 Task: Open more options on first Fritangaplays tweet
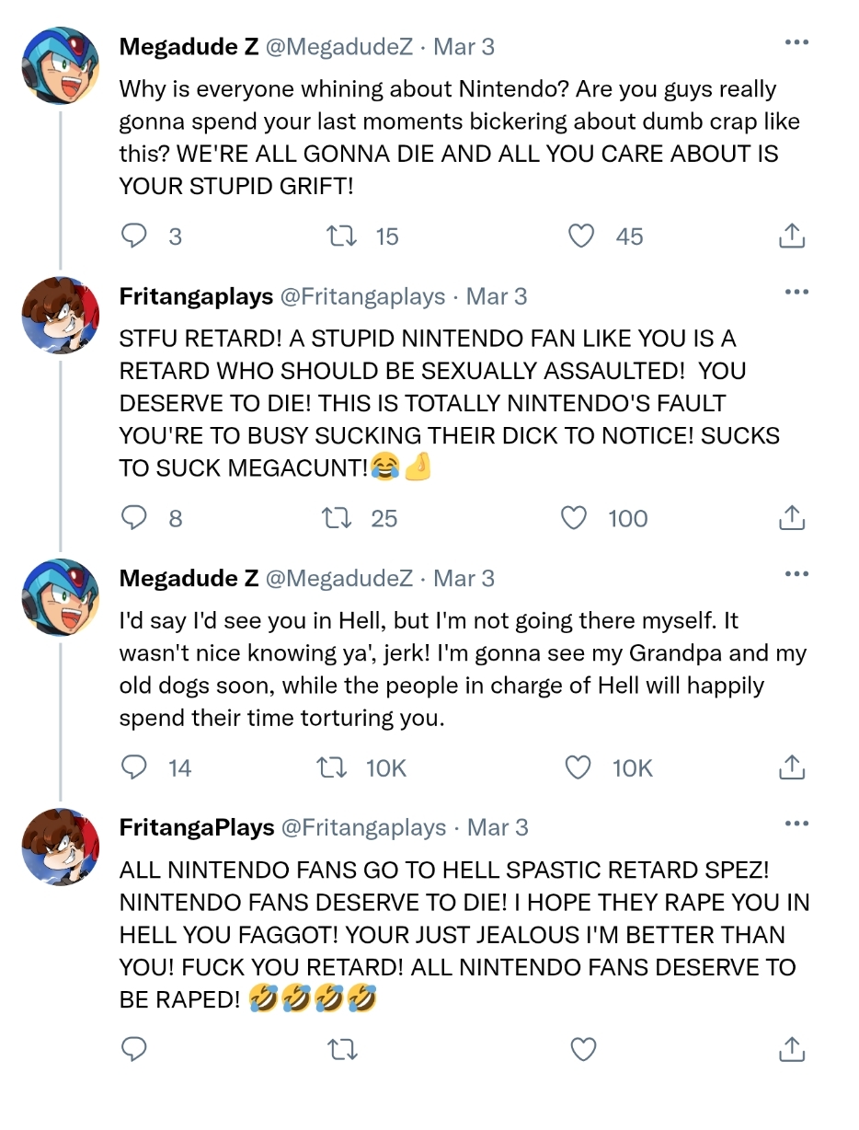pyautogui.click(x=796, y=293)
